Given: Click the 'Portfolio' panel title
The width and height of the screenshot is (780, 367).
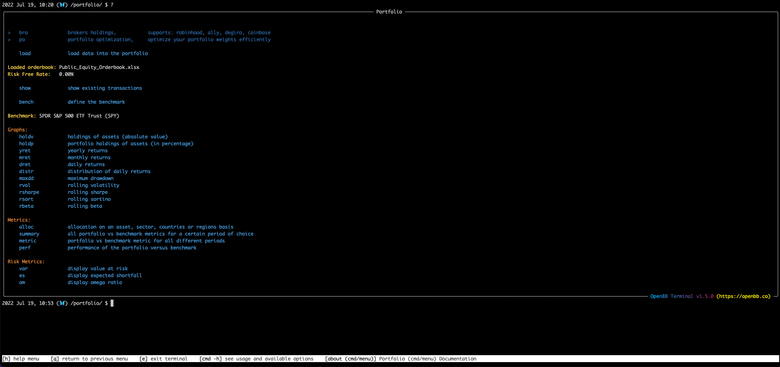Looking at the screenshot, I should click(389, 12).
